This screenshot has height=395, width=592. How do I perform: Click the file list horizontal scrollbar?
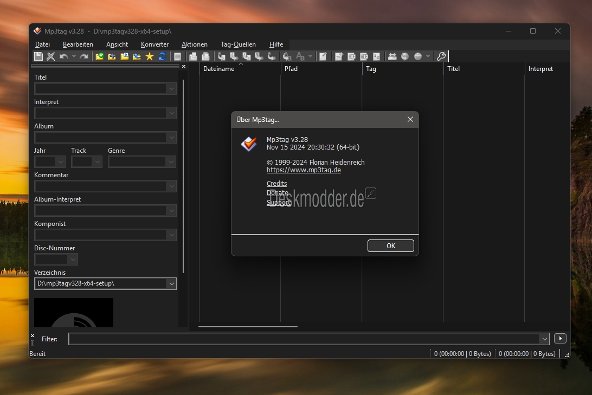[x=248, y=326]
